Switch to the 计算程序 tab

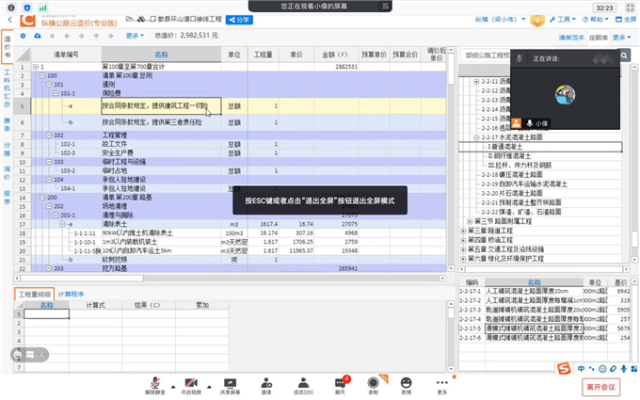tap(71, 295)
